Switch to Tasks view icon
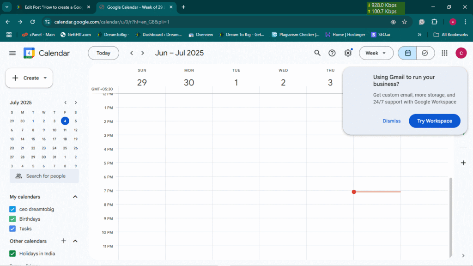 pyautogui.click(x=425, y=53)
